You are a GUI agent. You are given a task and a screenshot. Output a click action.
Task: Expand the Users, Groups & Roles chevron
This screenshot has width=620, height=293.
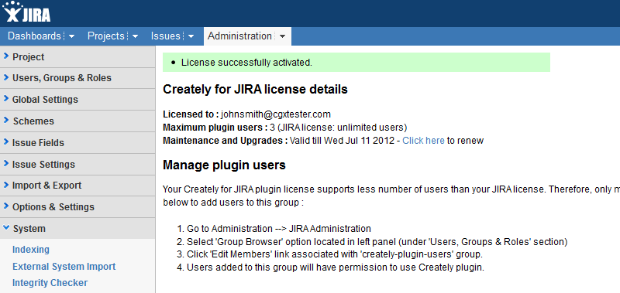coord(6,77)
